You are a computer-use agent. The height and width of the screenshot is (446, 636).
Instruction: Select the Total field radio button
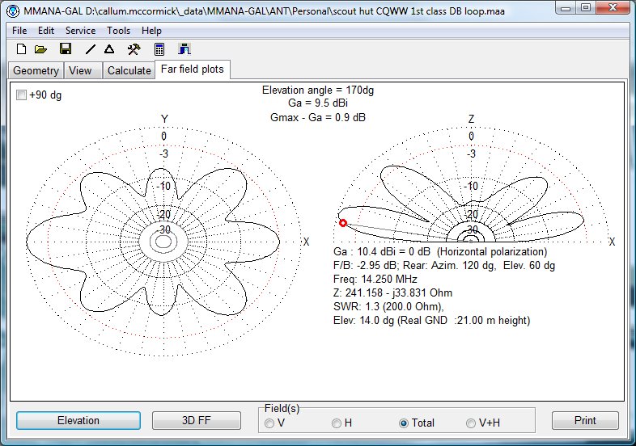click(x=404, y=423)
